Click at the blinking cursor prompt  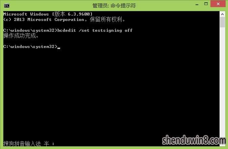click(59, 48)
